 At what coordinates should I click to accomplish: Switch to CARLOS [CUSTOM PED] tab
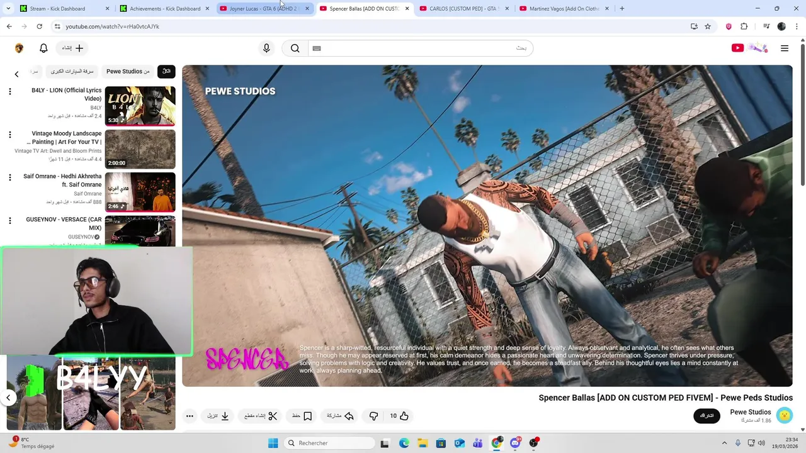(465, 9)
